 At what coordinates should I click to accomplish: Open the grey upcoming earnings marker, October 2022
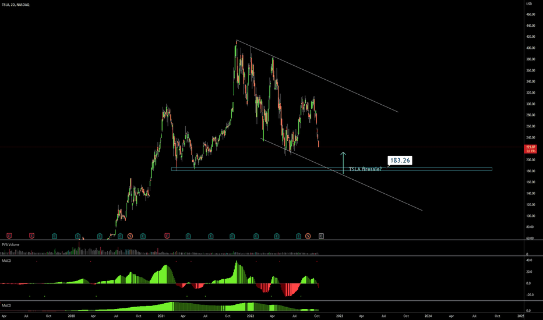[321, 236]
